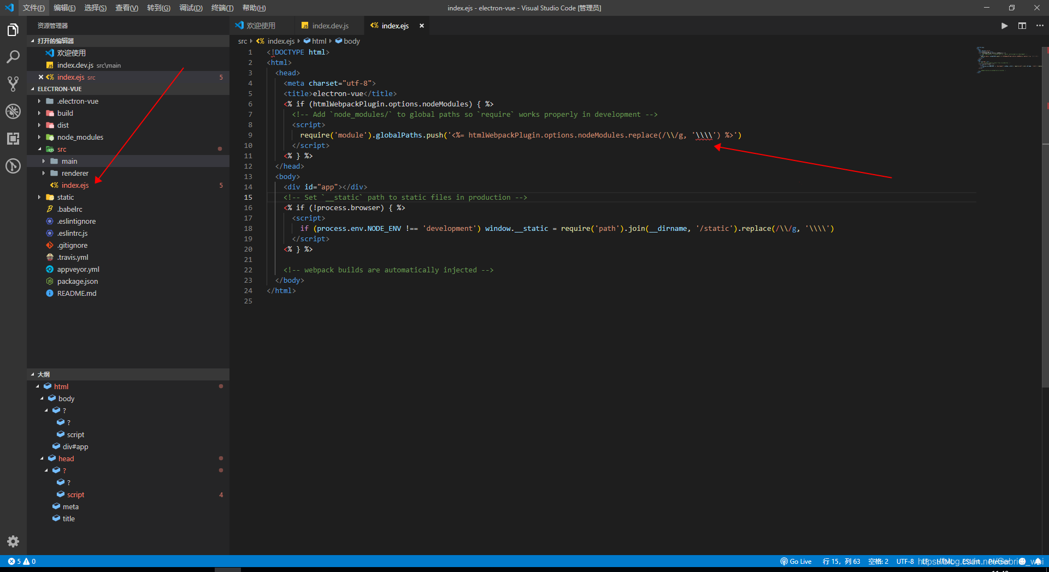Select the head node in outline
Image resolution: width=1049 pixels, height=572 pixels.
tap(128, 458)
